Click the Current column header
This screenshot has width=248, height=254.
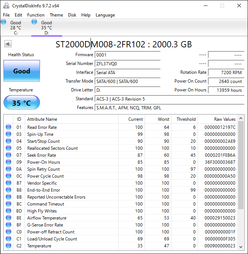pos(132,119)
